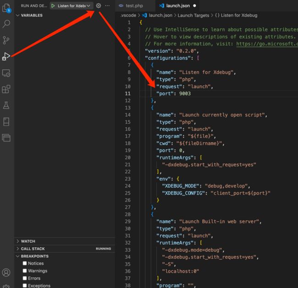Click the "Launch Built-in web server" string
The height and width of the screenshot is (288, 298).
(219, 222)
